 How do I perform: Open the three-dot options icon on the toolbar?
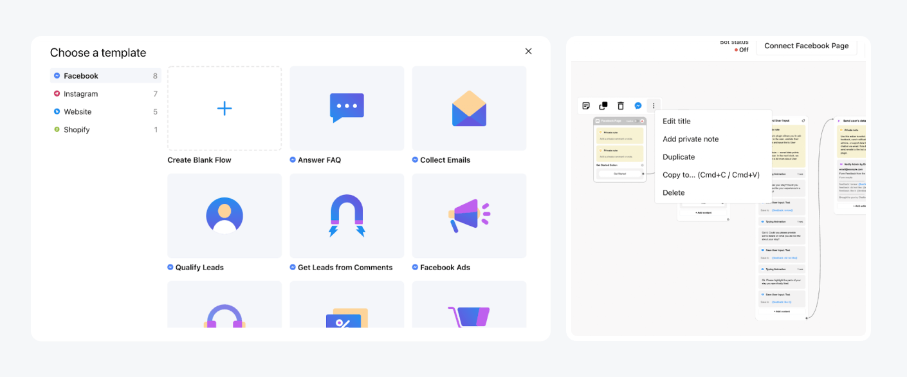pyautogui.click(x=653, y=106)
